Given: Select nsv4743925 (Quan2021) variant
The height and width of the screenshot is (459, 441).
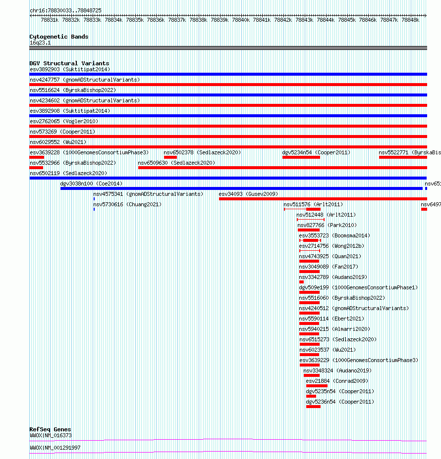Looking at the screenshot, I should tap(330, 256).
